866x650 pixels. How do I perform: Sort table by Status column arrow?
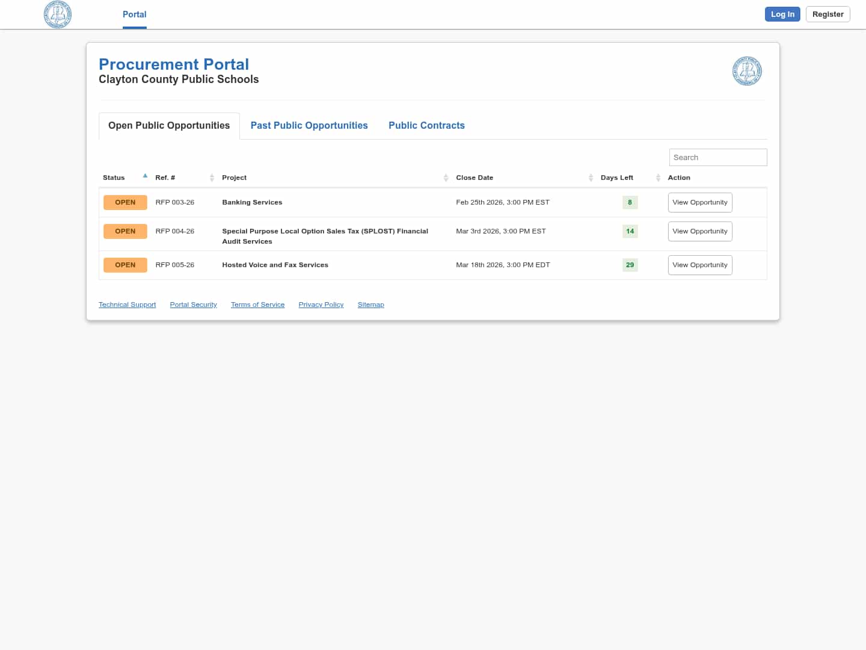point(145,176)
